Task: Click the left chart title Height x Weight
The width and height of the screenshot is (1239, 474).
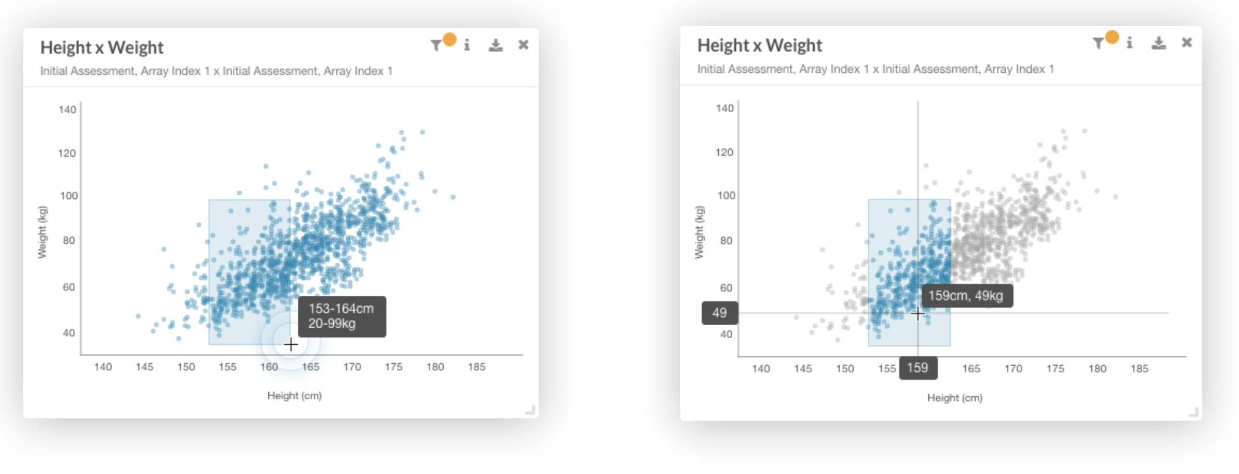Action: [x=102, y=48]
